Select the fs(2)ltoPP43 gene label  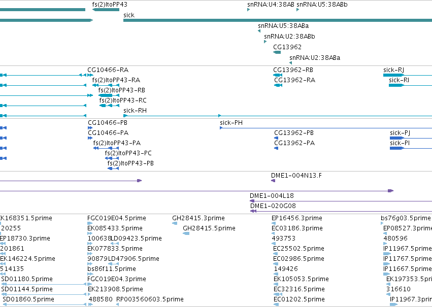(x=110, y=5)
